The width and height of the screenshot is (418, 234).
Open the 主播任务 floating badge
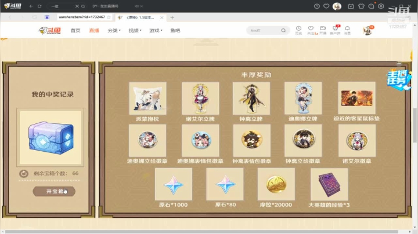(x=398, y=79)
